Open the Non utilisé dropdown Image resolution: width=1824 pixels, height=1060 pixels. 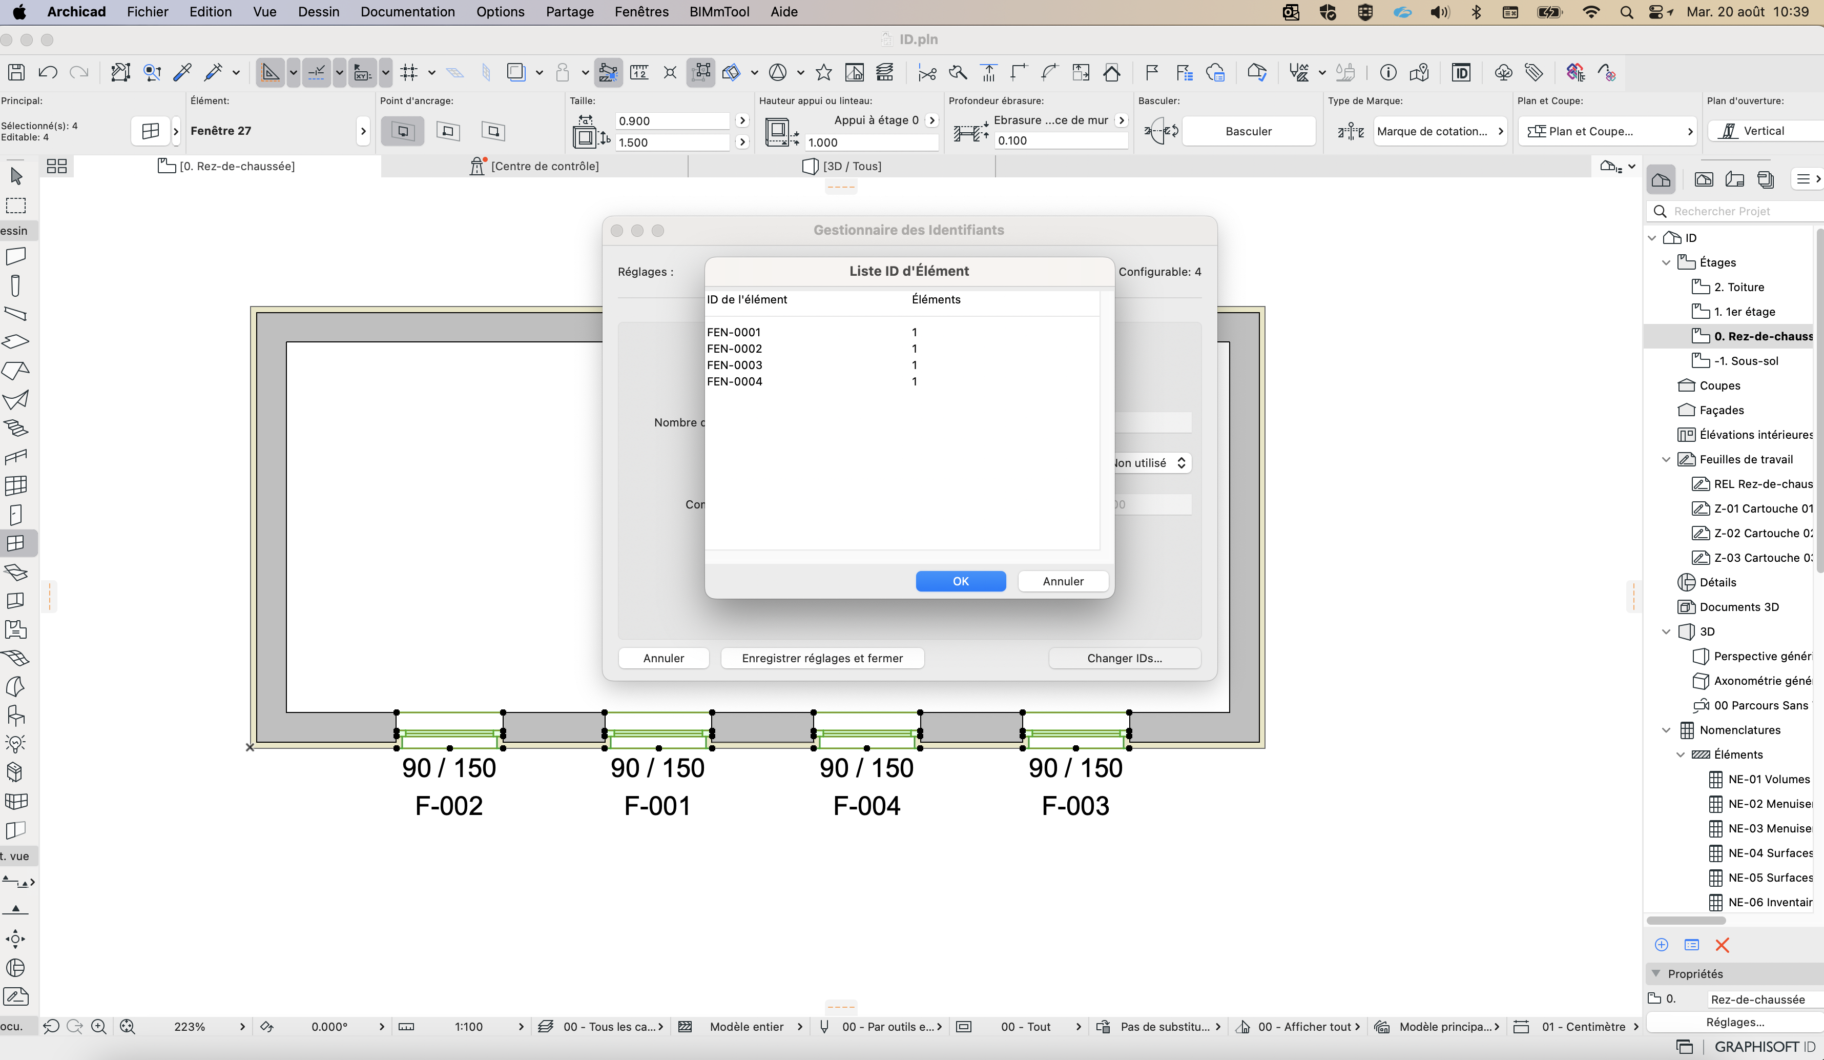click(1151, 463)
